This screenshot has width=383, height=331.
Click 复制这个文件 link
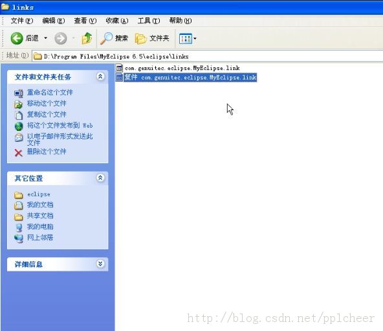click(x=47, y=115)
